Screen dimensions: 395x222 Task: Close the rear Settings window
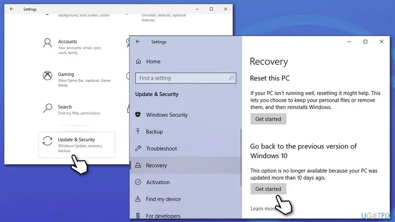tap(226, 9)
